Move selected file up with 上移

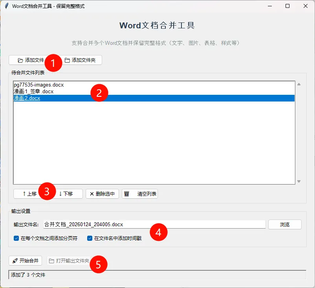pyautogui.click(x=30, y=194)
